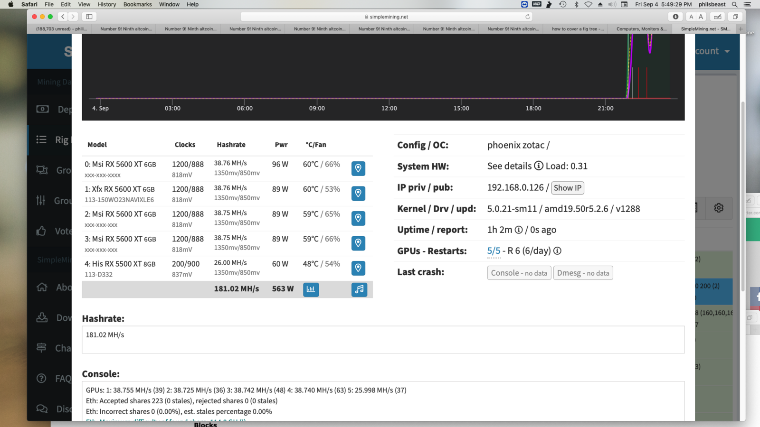This screenshot has width=760, height=427.
Task: Expand the account dropdown arrow
Action: coord(727,51)
